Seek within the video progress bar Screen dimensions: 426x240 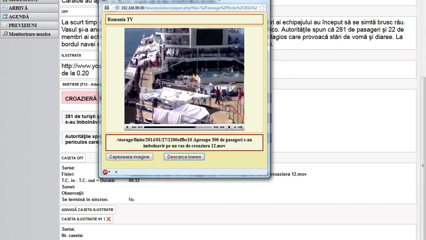click(178, 127)
